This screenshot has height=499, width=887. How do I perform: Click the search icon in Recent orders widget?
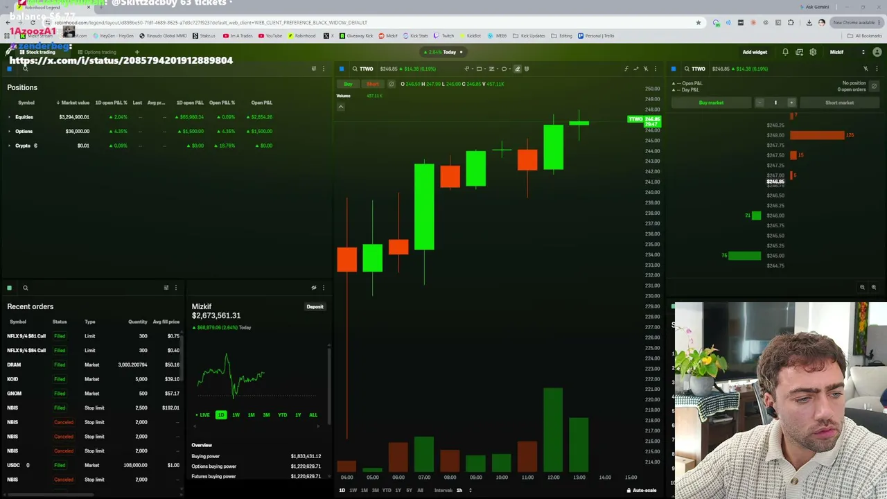coord(25,288)
